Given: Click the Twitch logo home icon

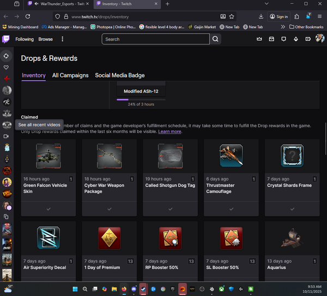Looking at the screenshot, I should [6, 39].
